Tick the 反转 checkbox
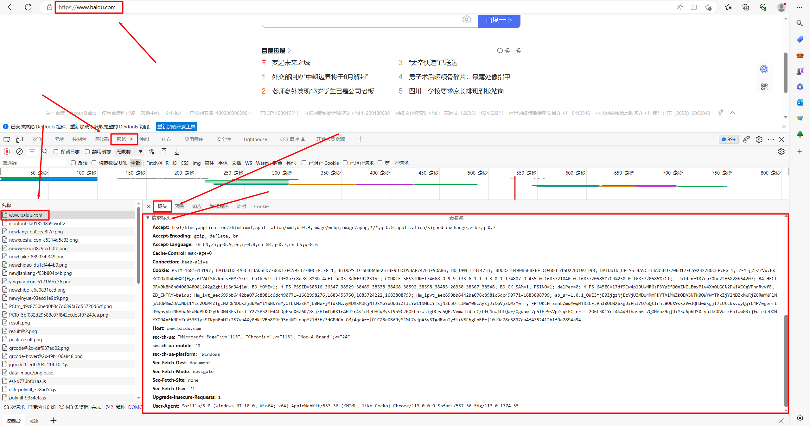Viewport: 810px width, 426px height. [73, 163]
